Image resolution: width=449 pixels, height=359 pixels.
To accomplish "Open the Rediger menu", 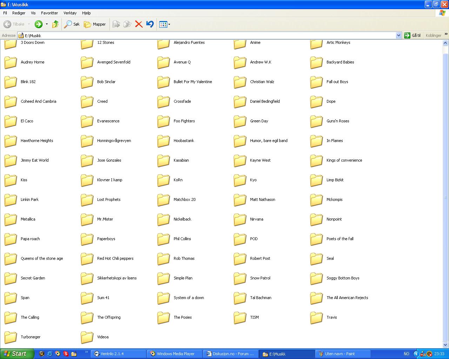I will tap(19, 13).
